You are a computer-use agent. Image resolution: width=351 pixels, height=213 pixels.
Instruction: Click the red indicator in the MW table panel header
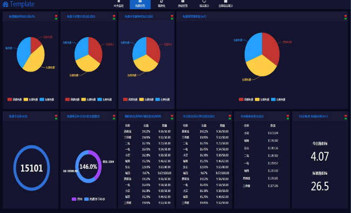point(172,116)
